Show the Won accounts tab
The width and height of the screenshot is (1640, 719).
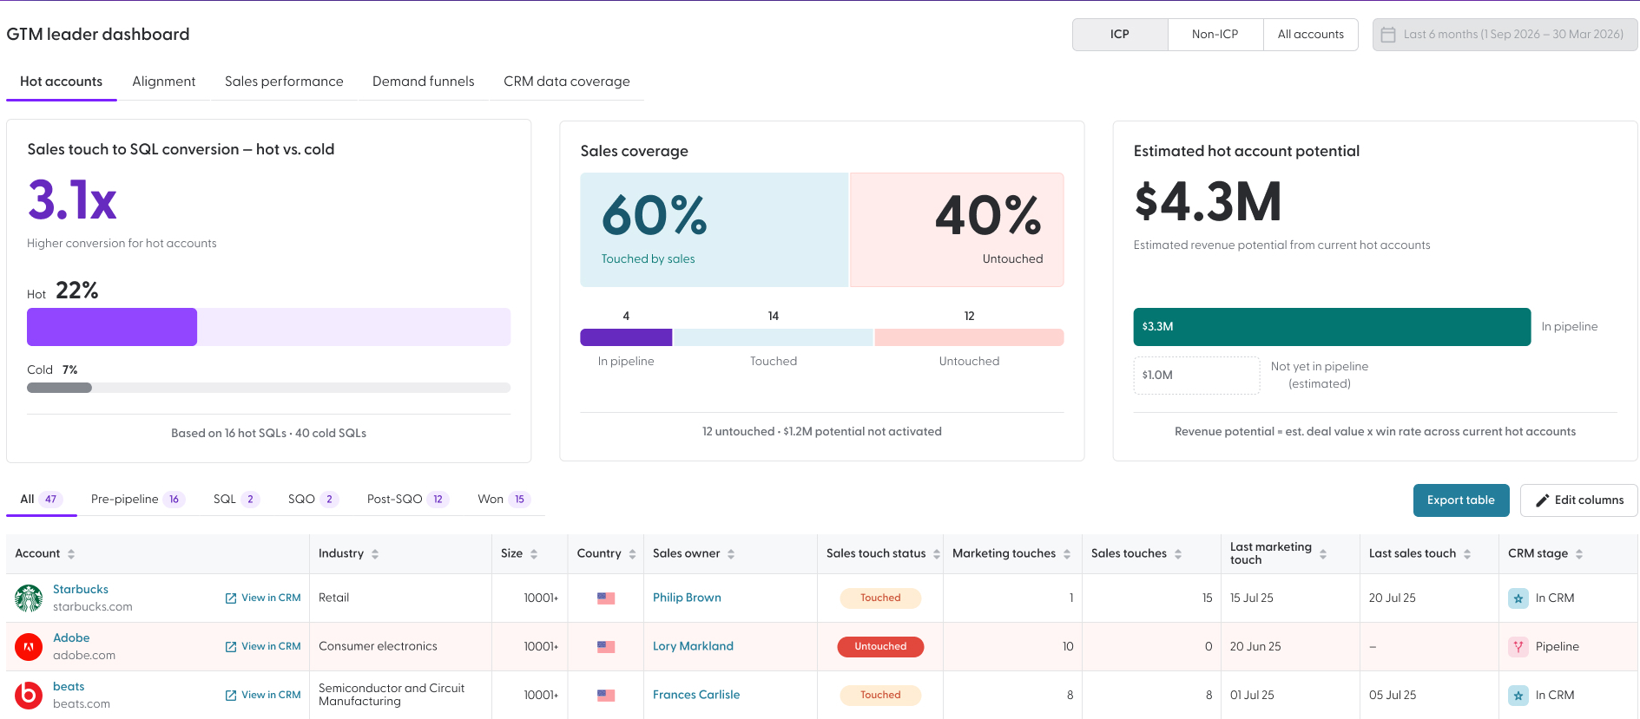(x=504, y=500)
